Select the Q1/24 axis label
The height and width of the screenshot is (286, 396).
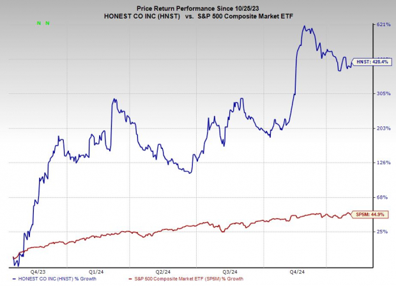(x=98, y=270)
